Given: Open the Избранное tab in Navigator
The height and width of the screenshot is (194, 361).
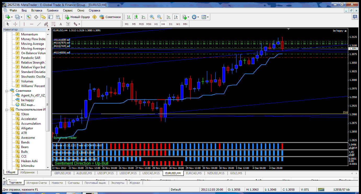Looking at the screenshot, I should [x=27, y=172].
